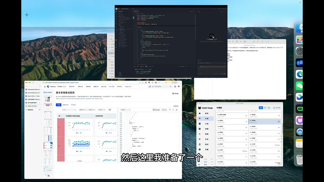Open the 测试 test section in Clash Verge
This screenshot has width=324, height=182.
(206, 144)
